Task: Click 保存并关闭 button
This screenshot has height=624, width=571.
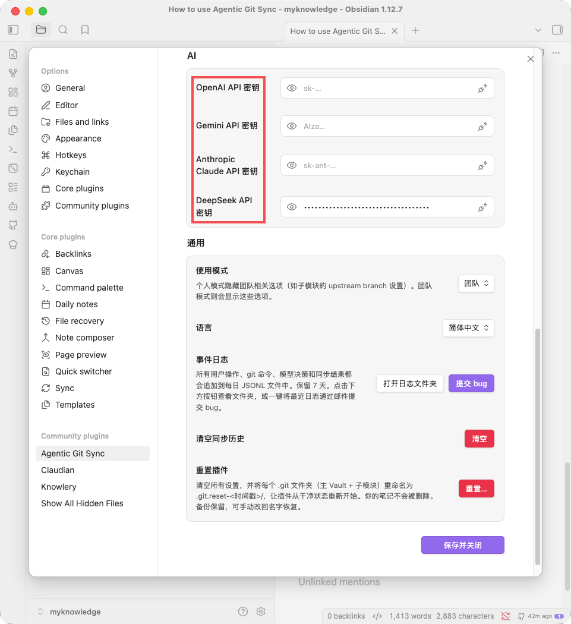Action: (x=463, y=545)
